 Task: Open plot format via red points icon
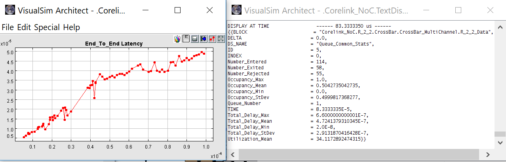click(212, 39)
